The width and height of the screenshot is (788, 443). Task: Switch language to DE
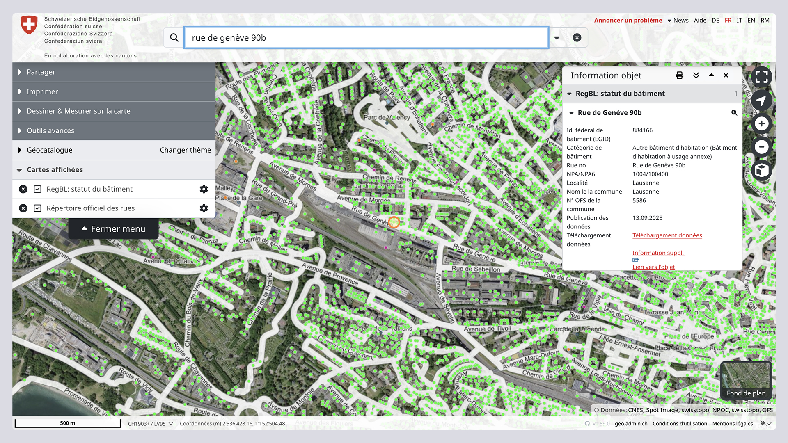click(715, 21)
